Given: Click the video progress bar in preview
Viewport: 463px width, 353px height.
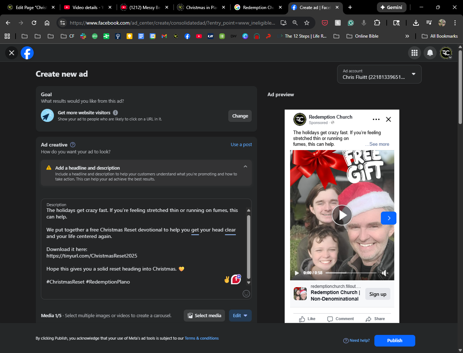Looking at the screenshot, I should click(351, 273).
